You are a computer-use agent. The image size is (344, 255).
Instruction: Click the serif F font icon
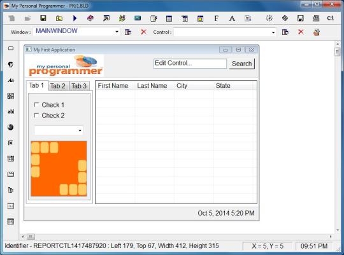point(217,18)
